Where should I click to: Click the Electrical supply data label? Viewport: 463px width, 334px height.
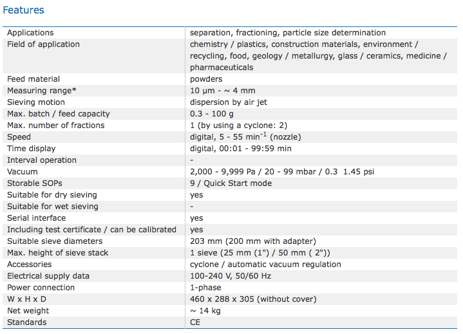pyautogui.click(x=48, y=276)
